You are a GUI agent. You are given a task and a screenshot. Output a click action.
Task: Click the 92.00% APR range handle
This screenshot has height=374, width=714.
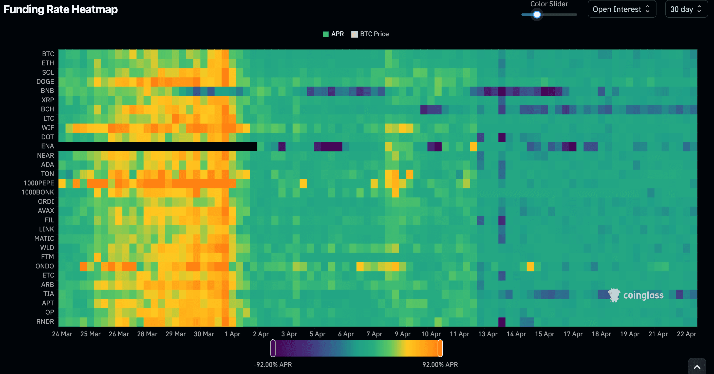[440, 348]
